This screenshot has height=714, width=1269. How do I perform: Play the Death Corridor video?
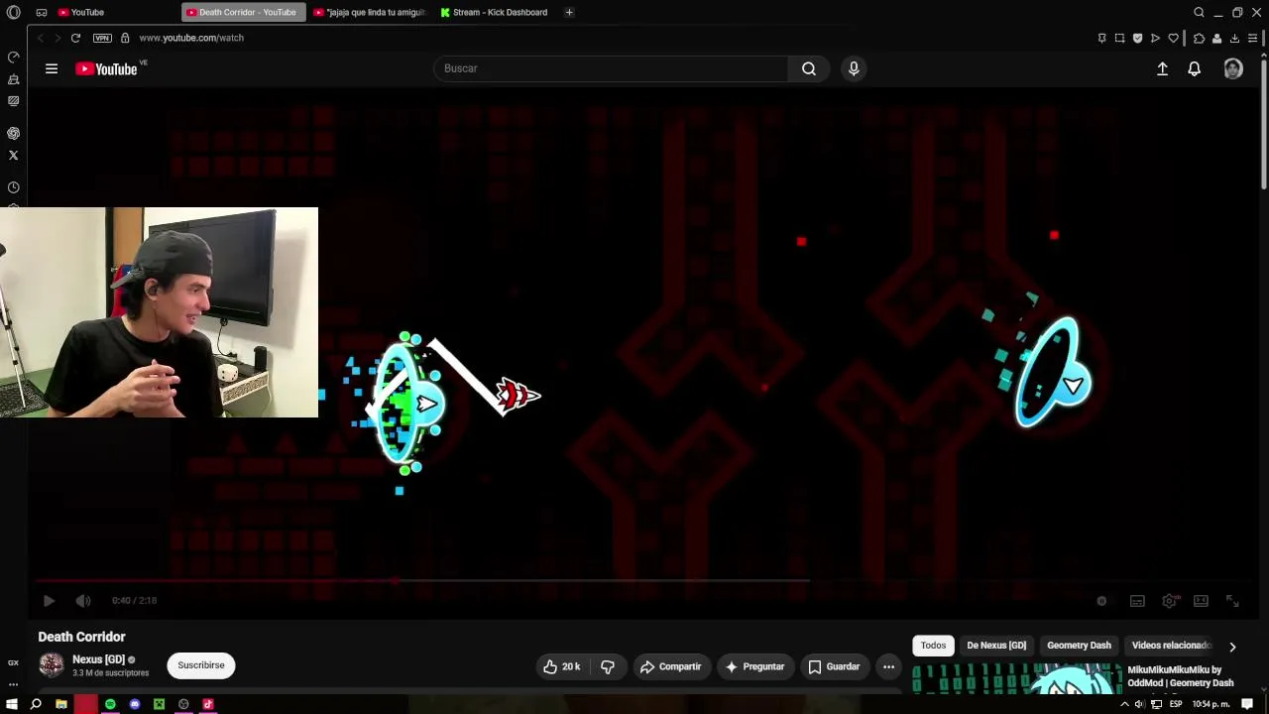click(49, 601)
